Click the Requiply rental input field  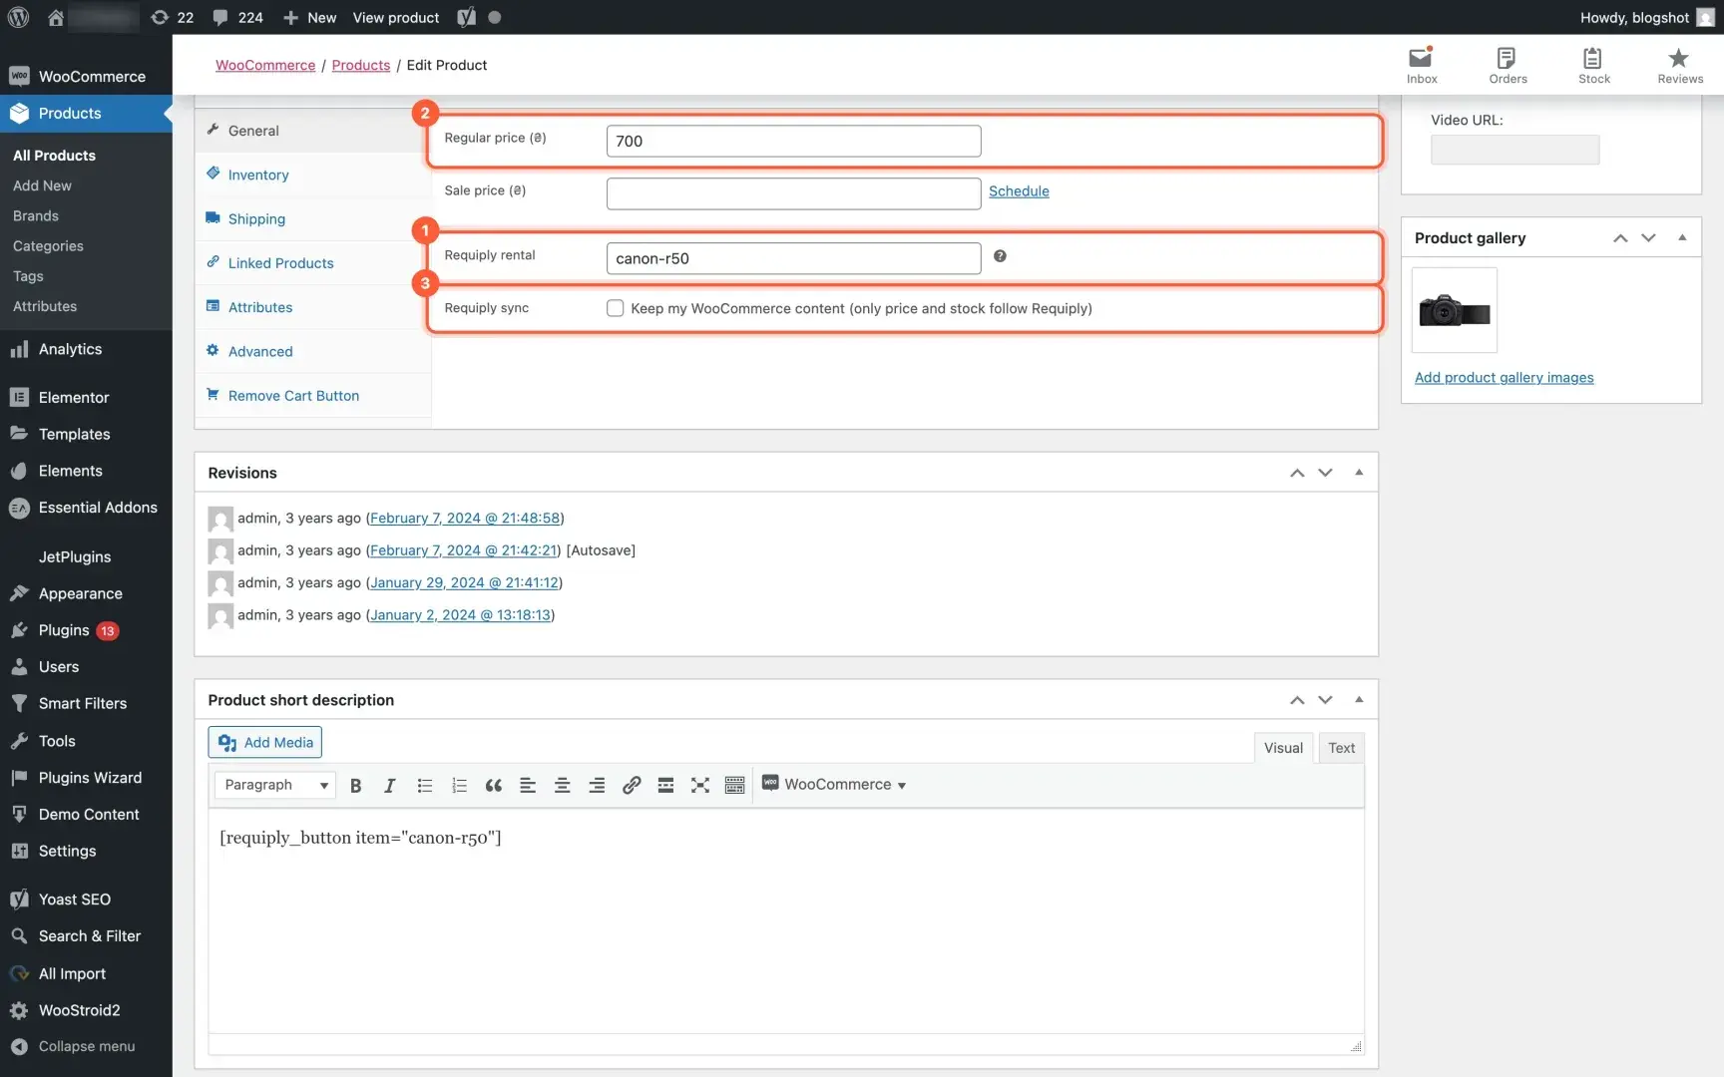pyautogui.click(x=794, y=258)
